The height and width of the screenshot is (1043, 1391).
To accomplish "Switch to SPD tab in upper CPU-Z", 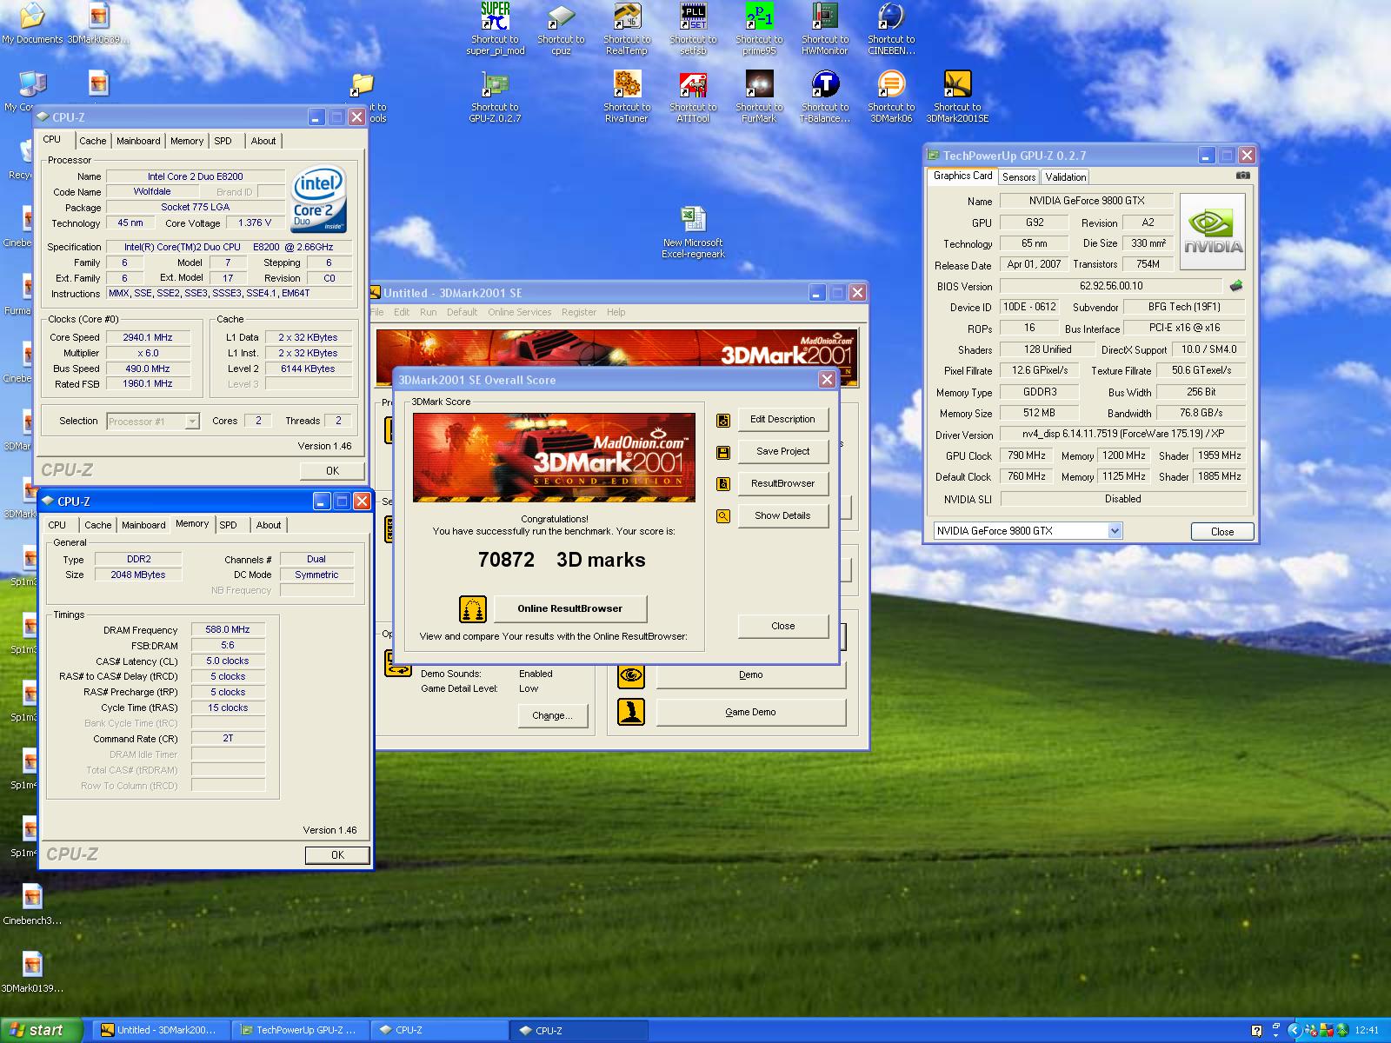I will tap(223, 141).
